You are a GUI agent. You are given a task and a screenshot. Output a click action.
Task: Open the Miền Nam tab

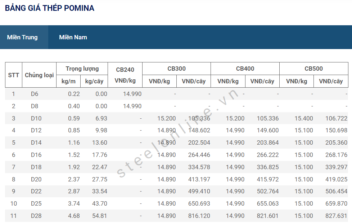(x=73, y=37)
